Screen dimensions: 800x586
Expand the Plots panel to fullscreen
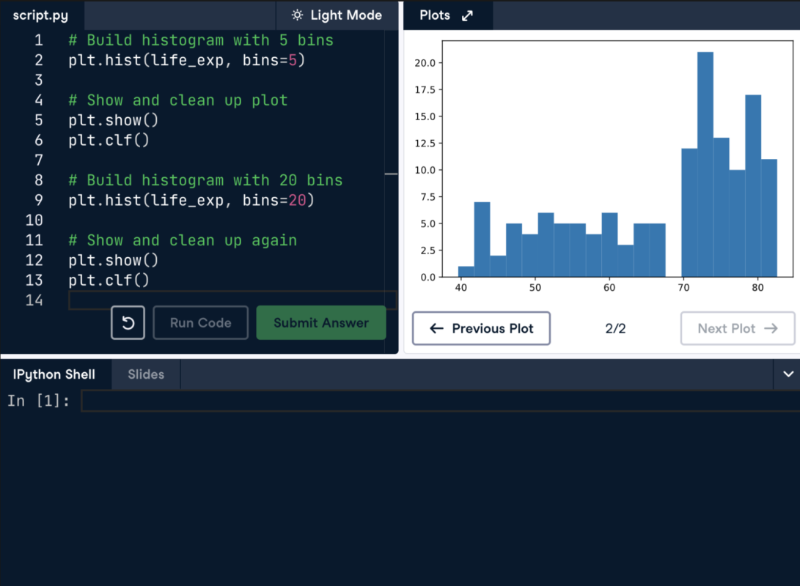coord(467,15)
